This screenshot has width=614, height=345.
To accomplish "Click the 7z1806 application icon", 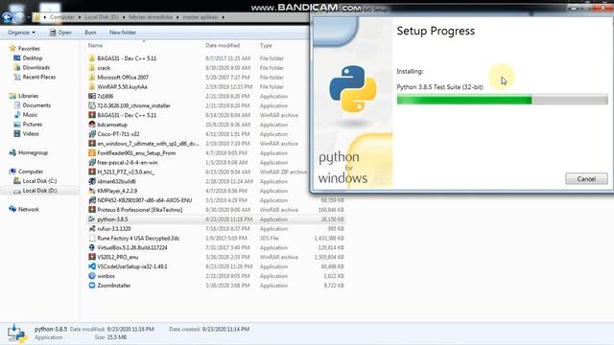I will coord(92,96).
